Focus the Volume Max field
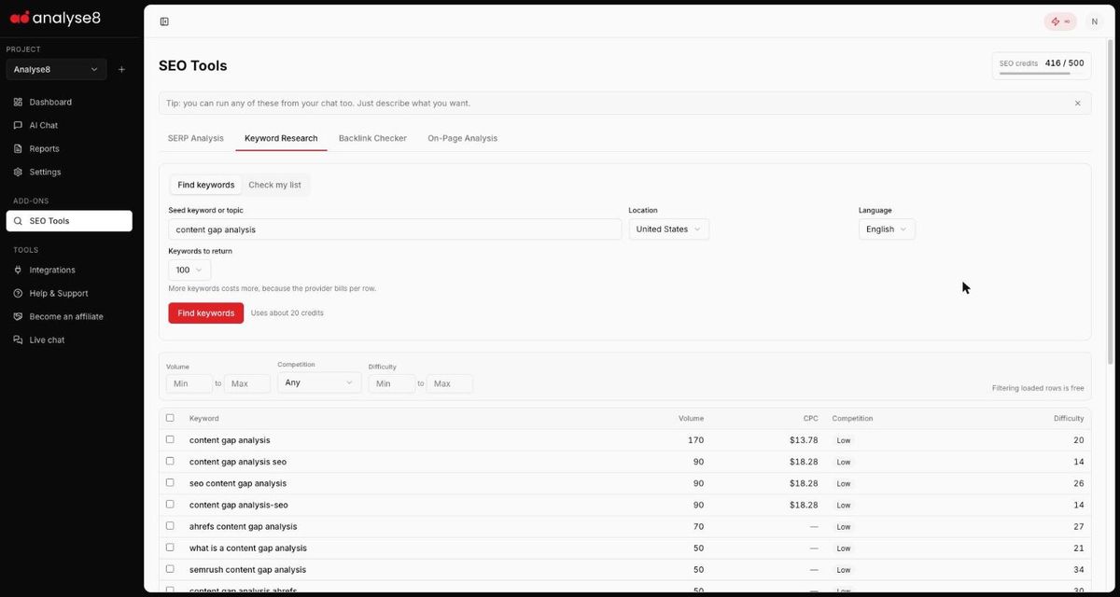Viewport: 1120px width, 597px height. click(x=247, y=383)
